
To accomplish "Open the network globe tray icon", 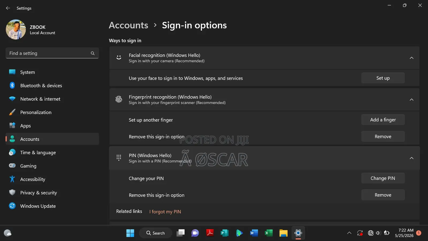I will [370, 233].
